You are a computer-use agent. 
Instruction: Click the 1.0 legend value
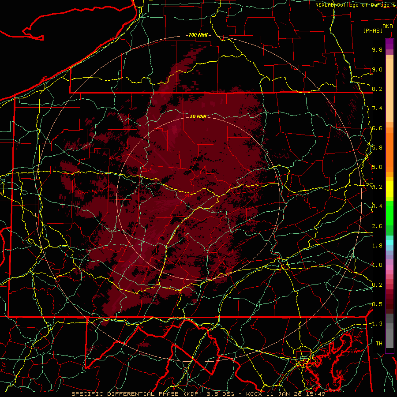[377, 265]
